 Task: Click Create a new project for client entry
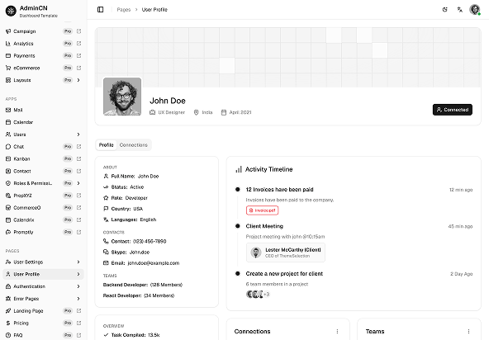click(284, 274)
